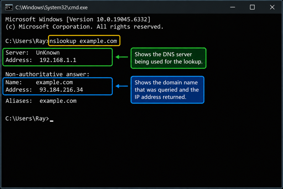Click the Name: example.com line

pyautogui.click(x=39, y=82)
